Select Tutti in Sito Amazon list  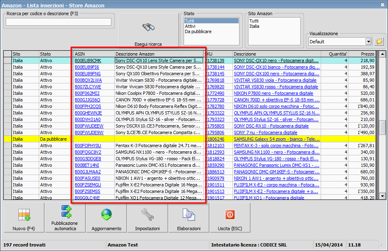pos(254,21)
